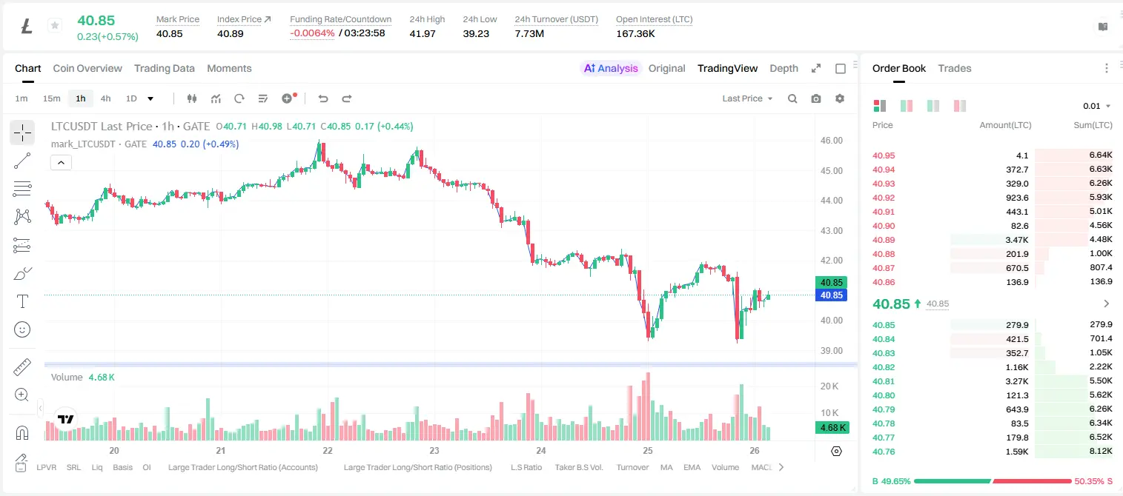Search symbols with magnifier icon
1123x496 pixels.
tap(792, 98)
